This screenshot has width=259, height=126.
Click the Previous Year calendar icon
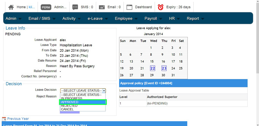click(x=4, y=119)
